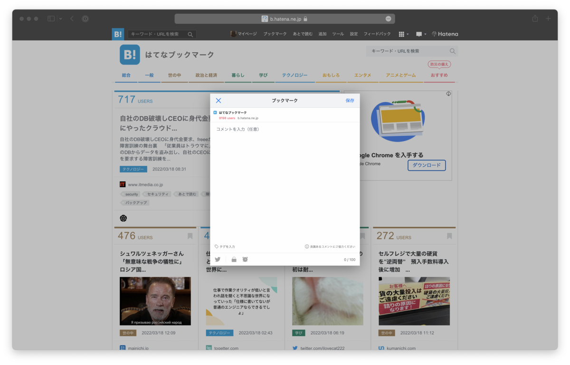This screenshot has width=570, height=365.
Task: Select the おすすめ category tab
Action: point(439,75)
